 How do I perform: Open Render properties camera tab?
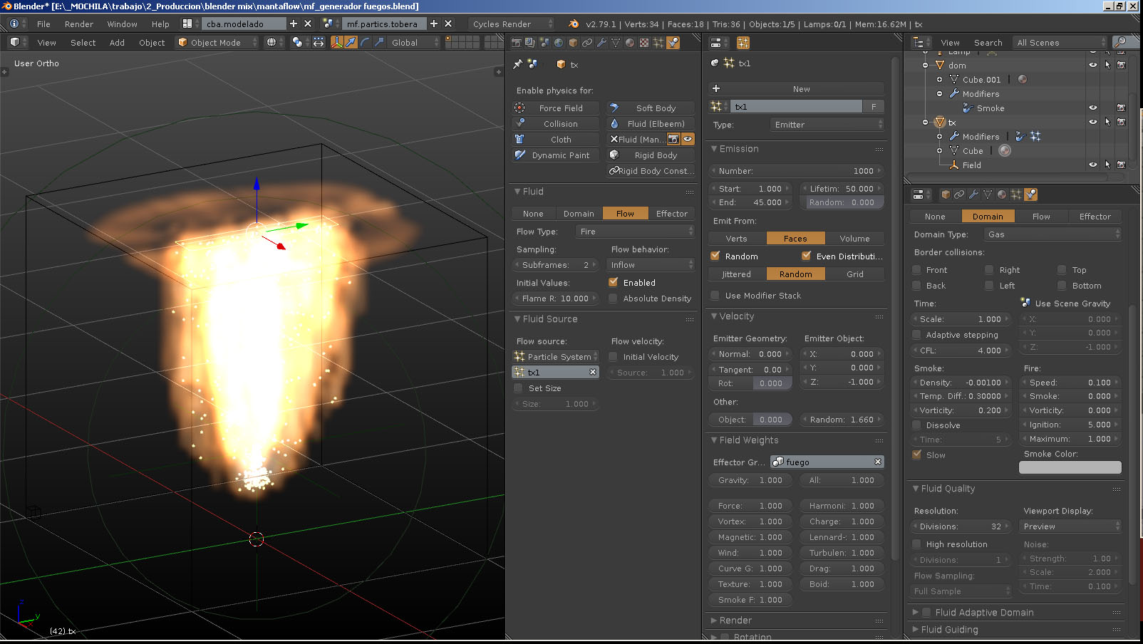[517, 43]
